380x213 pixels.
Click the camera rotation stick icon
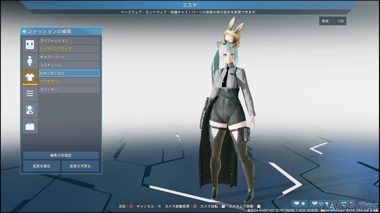coord(223,206)
